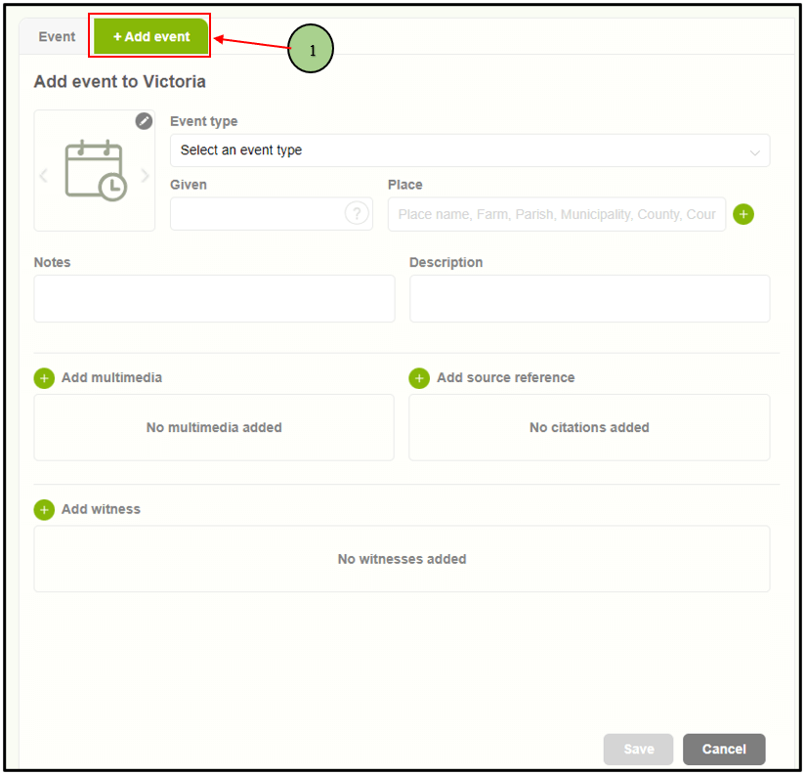This screenshot has width=806, height=775.
Task: Expand event type list via chevron arrow
Action: [754, 152]
